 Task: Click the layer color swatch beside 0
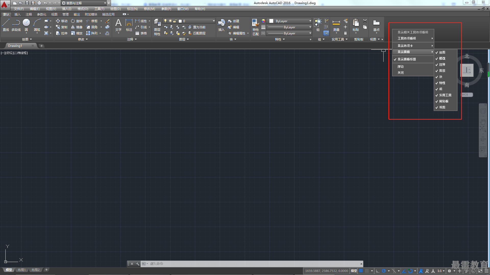point(180,21)
